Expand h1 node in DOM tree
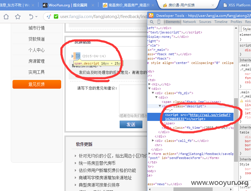 [x=149, y=84]
